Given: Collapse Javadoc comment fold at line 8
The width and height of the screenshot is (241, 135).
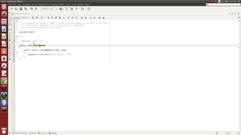Looking at the screenshot, I should pyautogui.click(x=17, y=37).
